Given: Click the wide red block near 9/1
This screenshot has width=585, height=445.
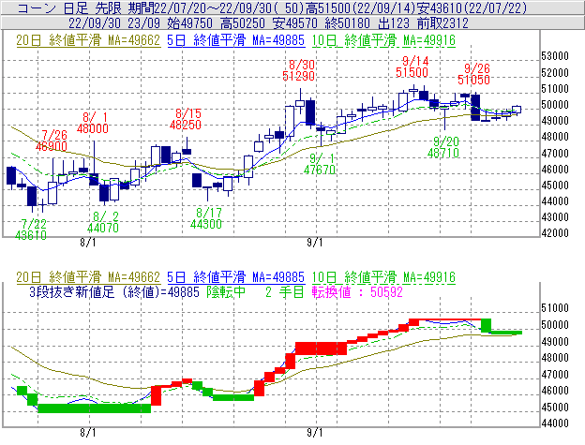Looking at the screenshot, I should tap(321, 349).
